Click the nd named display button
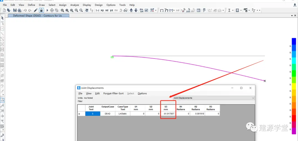Image resolution: width=298 pixels, height=141 pixels. click(x=177, y=10)
